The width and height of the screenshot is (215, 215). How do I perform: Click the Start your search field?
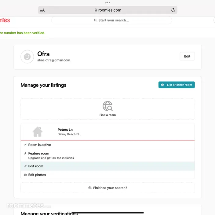pos(111,20)
